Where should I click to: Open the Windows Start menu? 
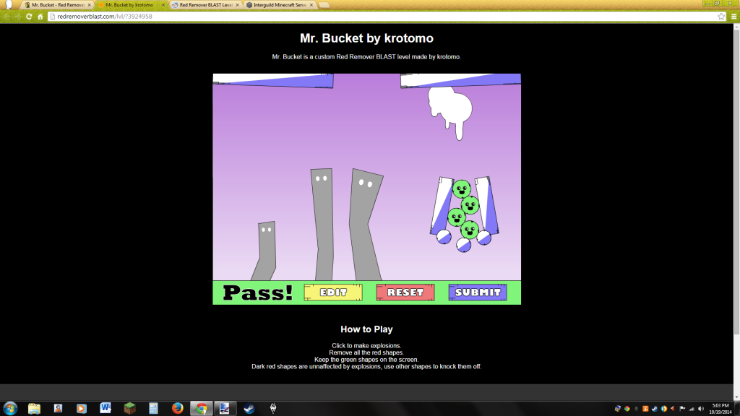tap(10, 408)
